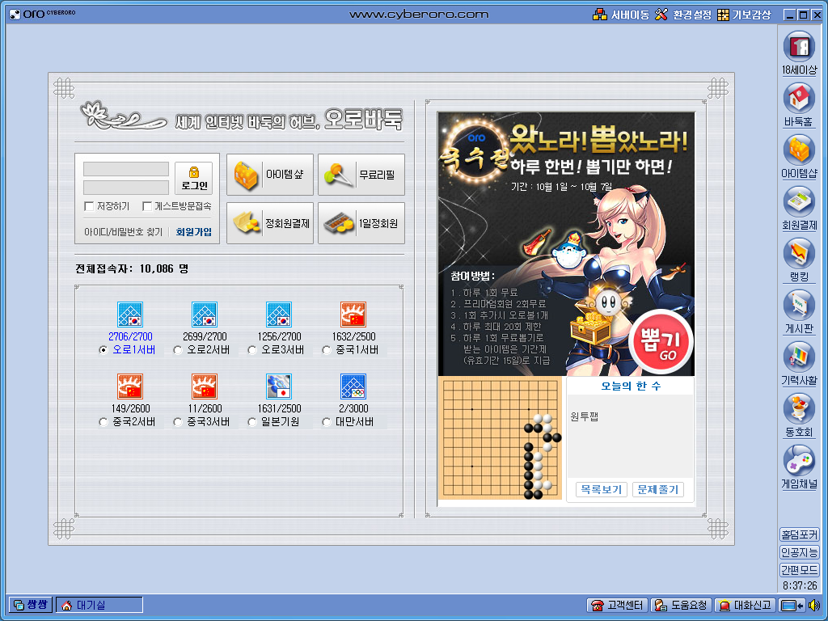
Task: Click the 오로1서버 Korean flag server icon
Action: tap(130, 315)
